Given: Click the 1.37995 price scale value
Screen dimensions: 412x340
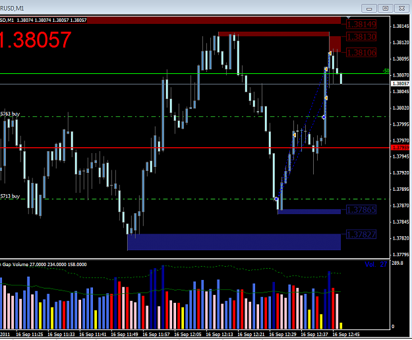Looking at the screenshot, I should pyautogui.click(x=401, y=124).
